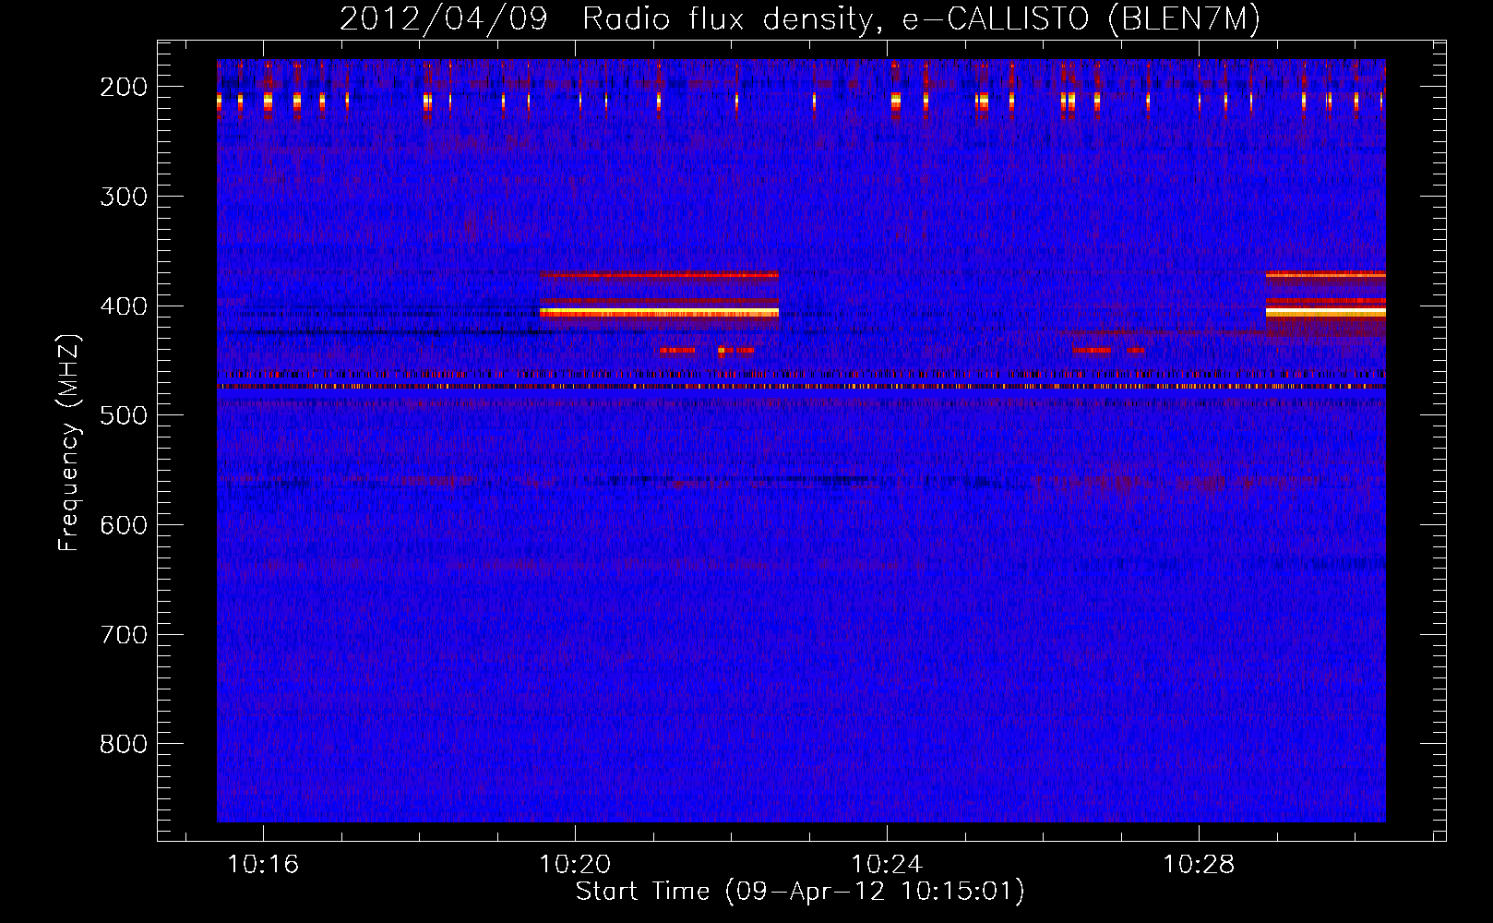1493x923 pixels.
Task: Click the 800 frequency tick label
Action: point(124,744)
